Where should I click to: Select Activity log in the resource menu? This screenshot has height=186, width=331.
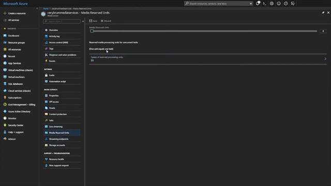coord(62,36)
